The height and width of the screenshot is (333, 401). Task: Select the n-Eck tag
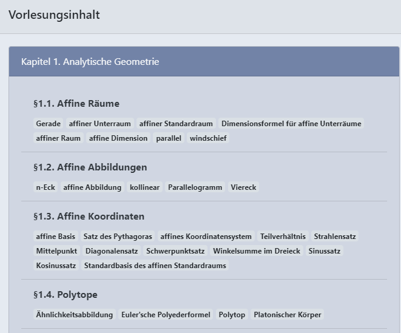pyautogui.click(x=45, y=187)
